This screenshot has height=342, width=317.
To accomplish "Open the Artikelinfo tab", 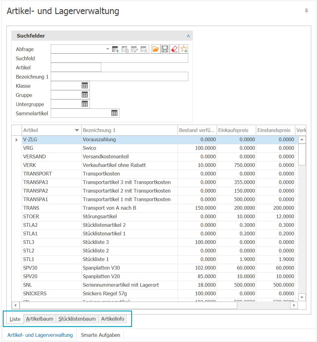I will point(112,319).
